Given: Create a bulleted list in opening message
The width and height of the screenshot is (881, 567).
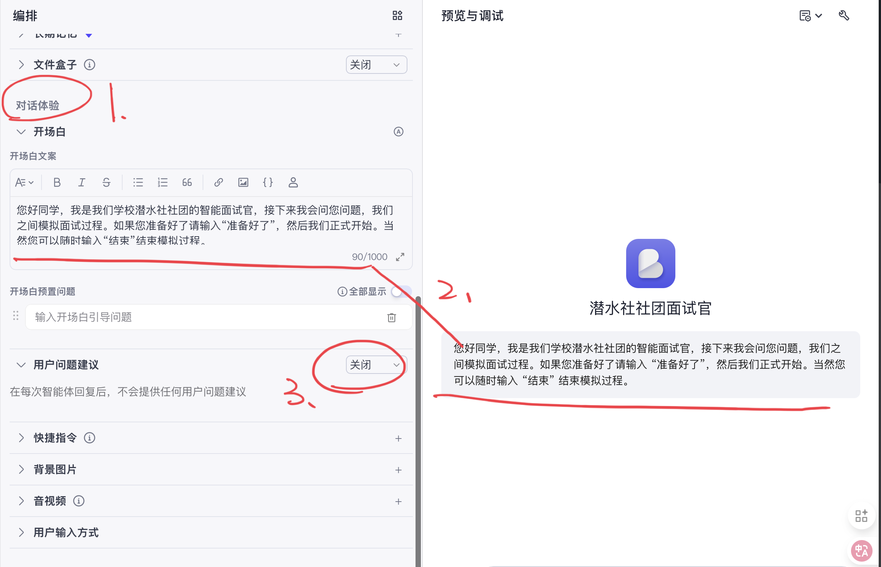Looking at the screenshot, I should click(138, 182).
